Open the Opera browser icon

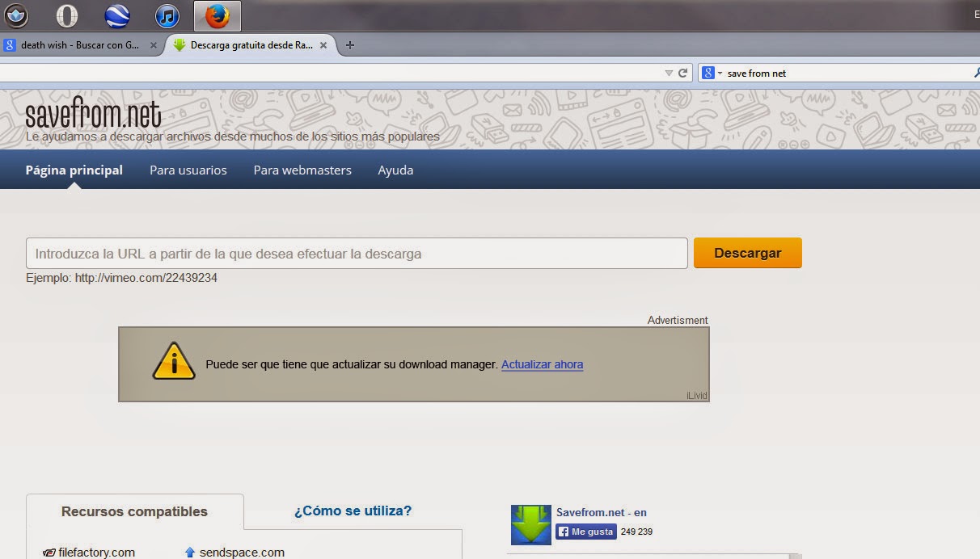pos(67,15)
